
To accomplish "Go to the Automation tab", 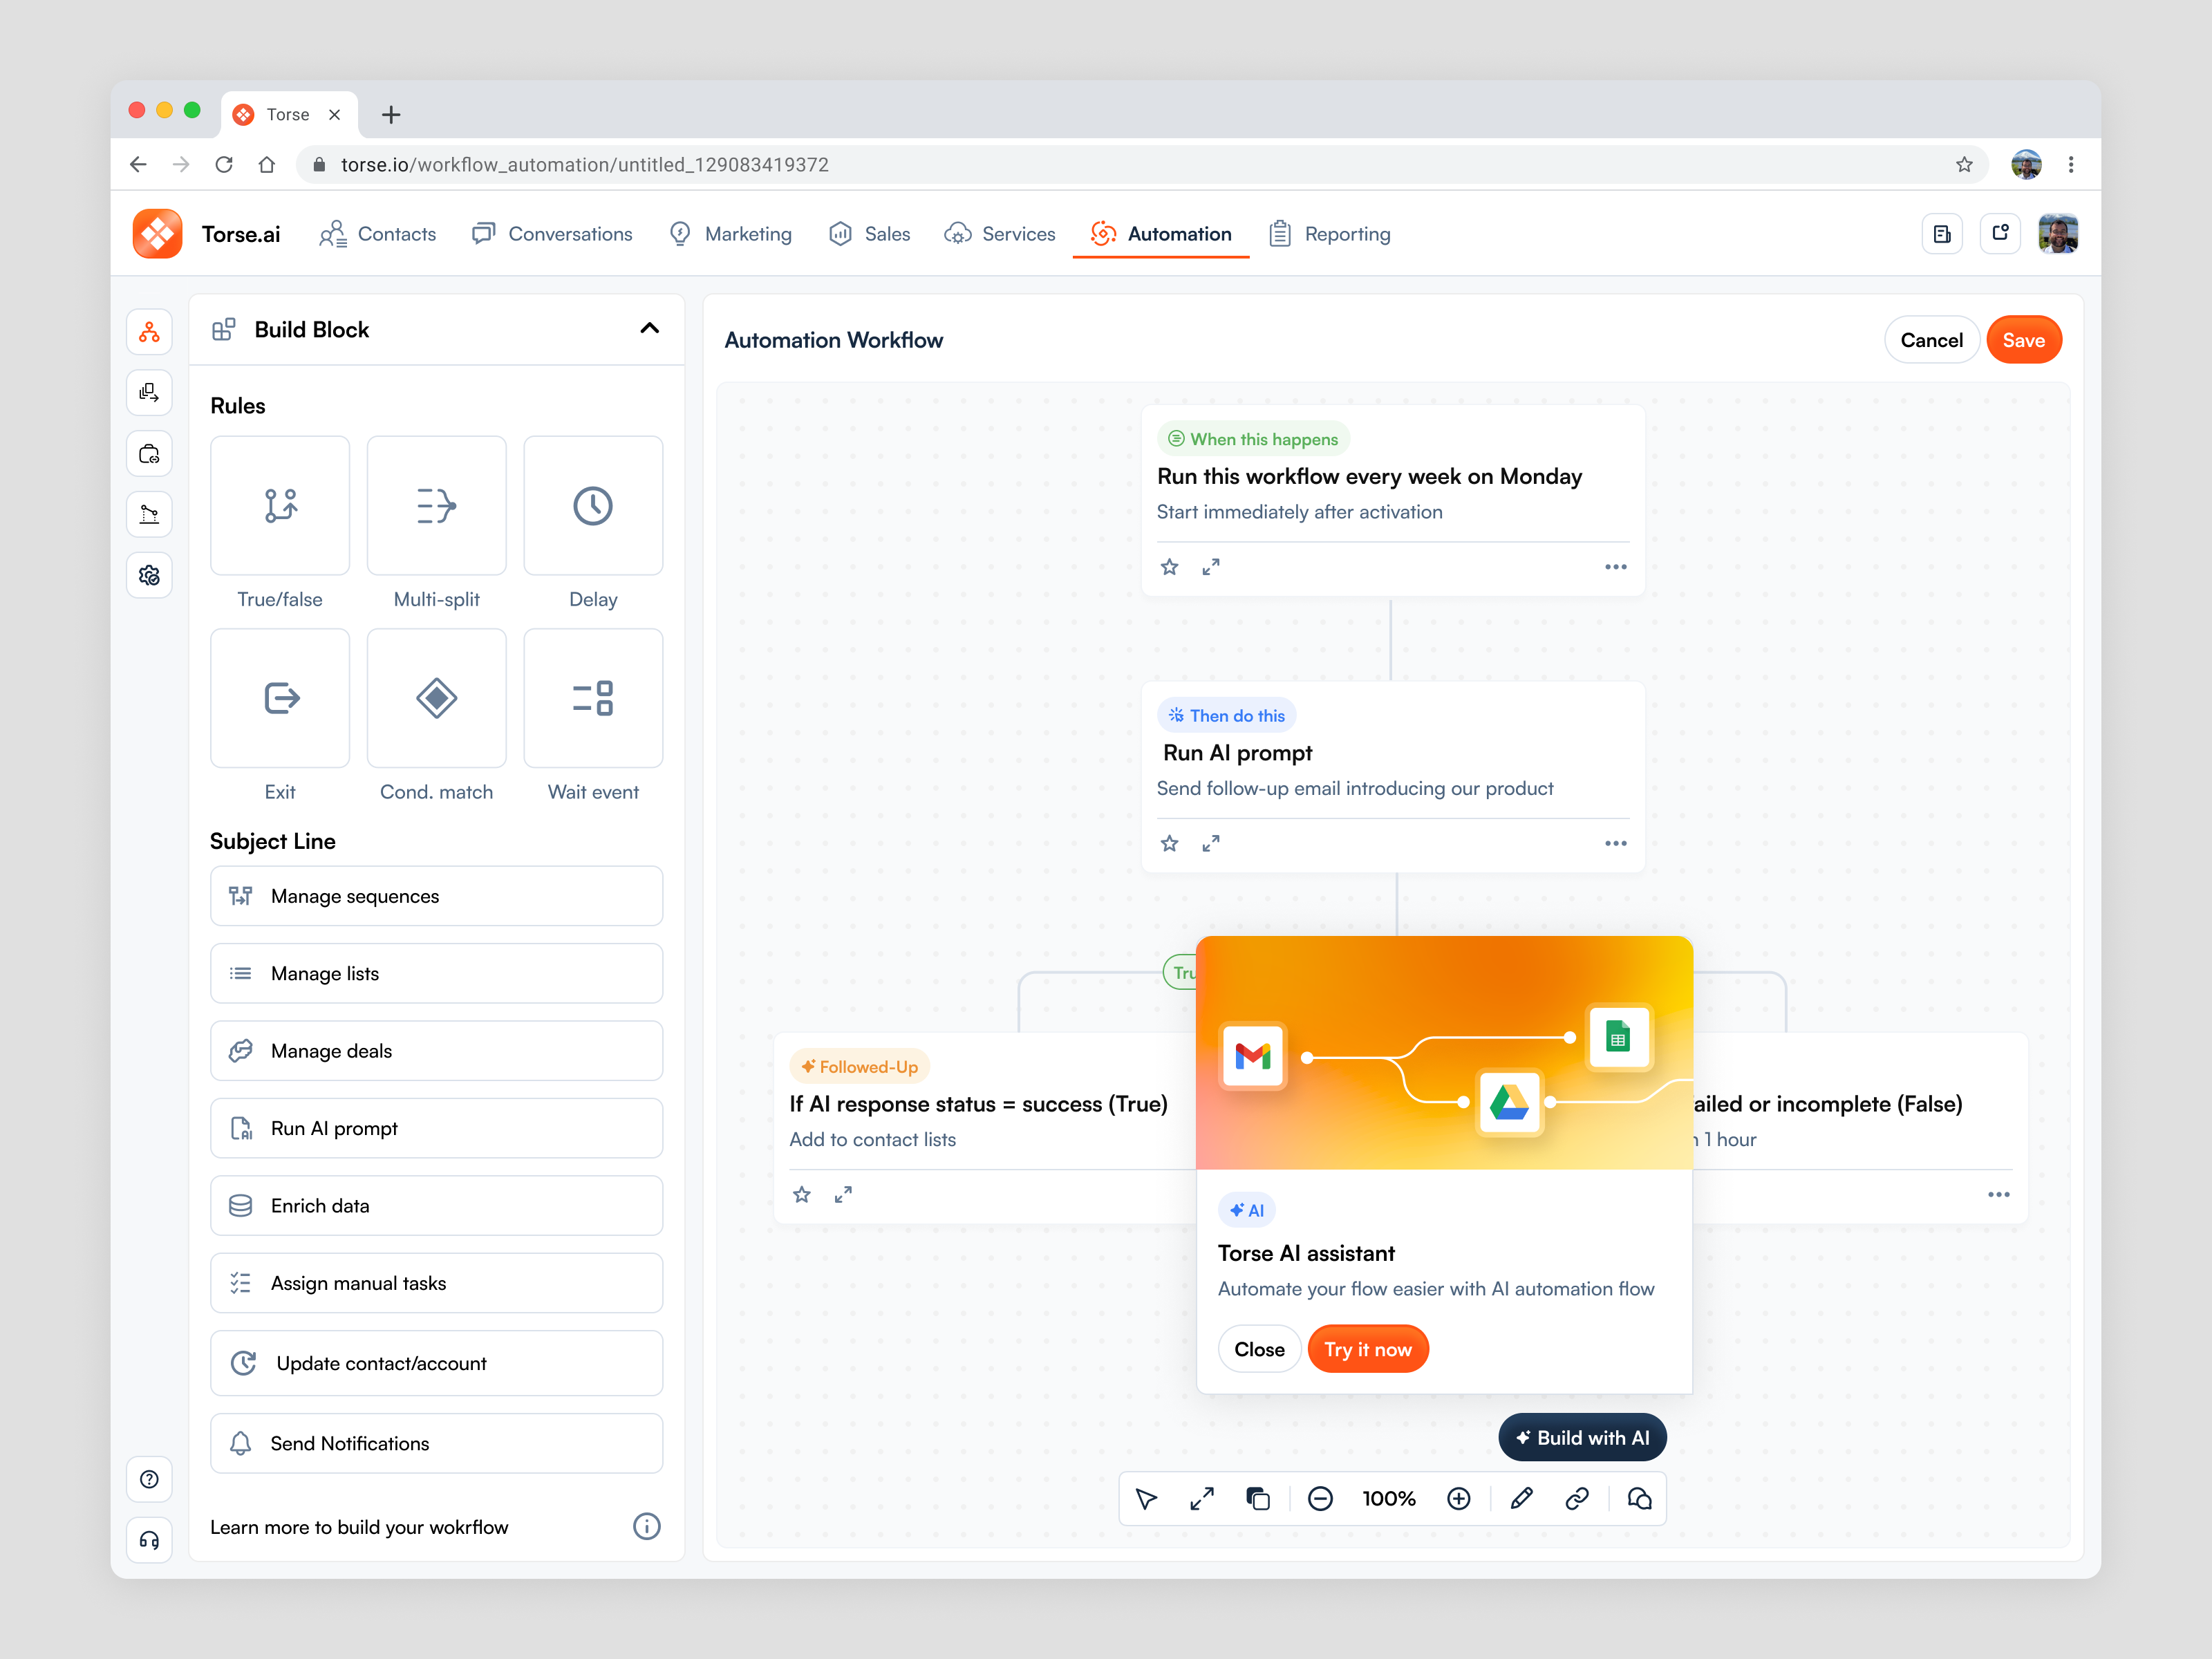I will (1161, 234).
